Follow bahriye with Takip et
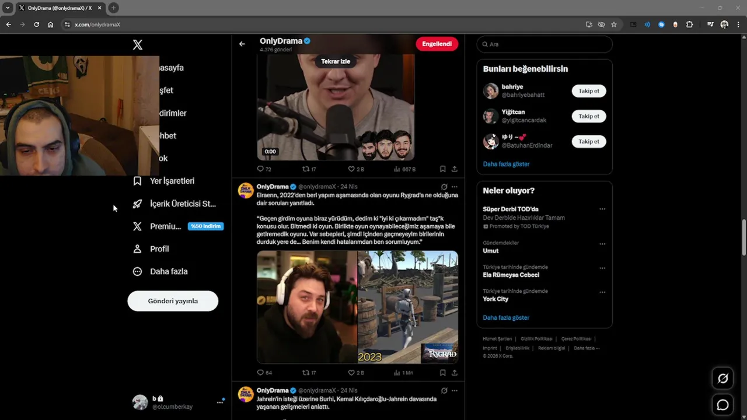The width and height of the screenshot is (747, 420). pos(589,91)
